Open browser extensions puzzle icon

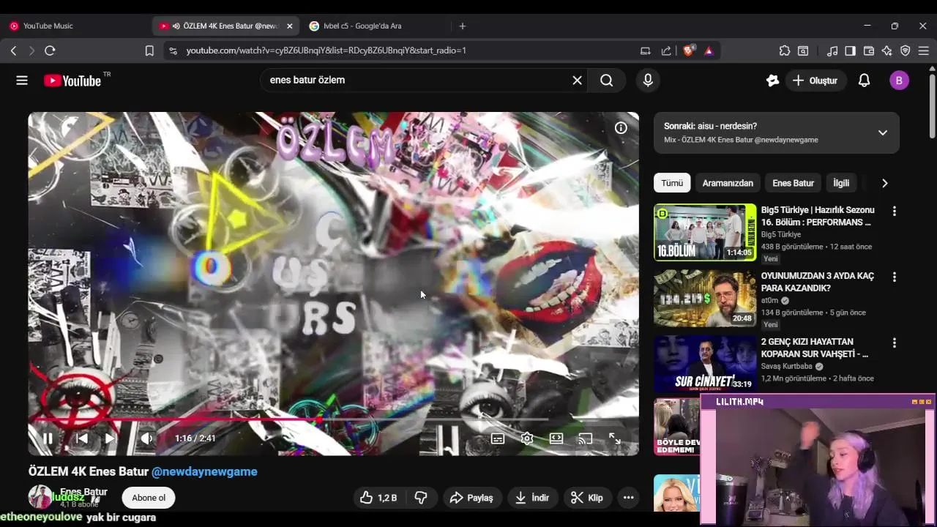[x=785, y=51]
